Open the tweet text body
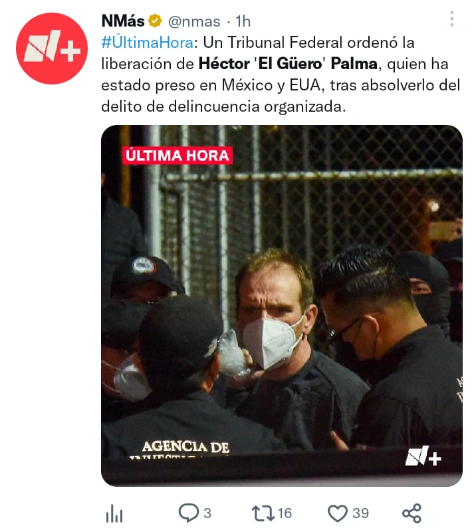The image size is (474, 530). [x=281, y=74]
